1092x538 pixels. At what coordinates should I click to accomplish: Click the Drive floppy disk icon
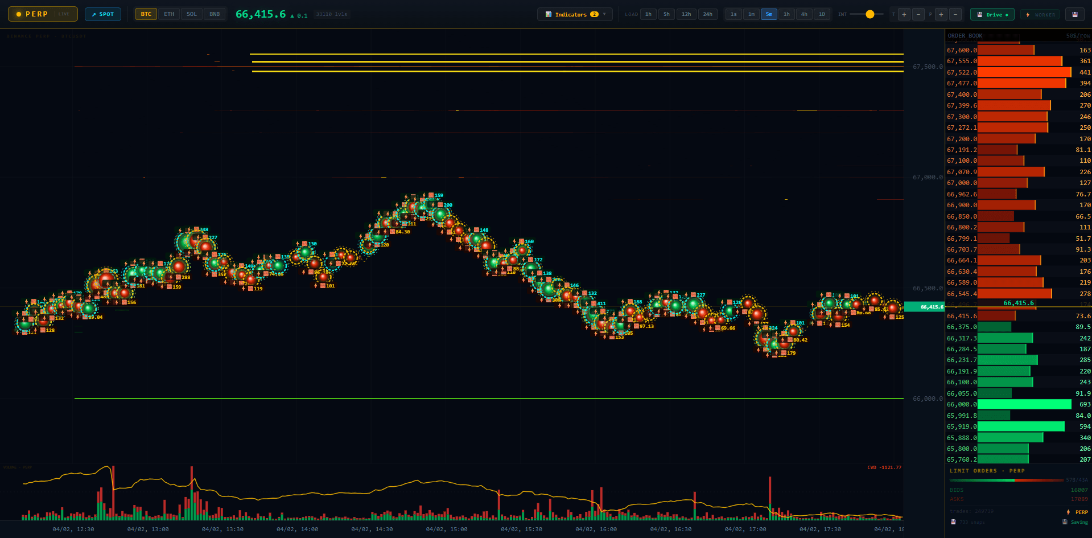pos(979,14)
